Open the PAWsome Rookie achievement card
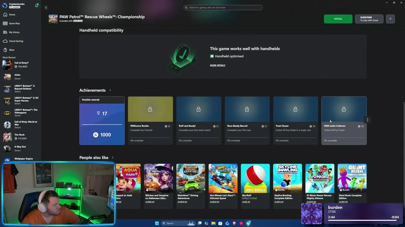 pyautogui.click(x=150, y=121)
